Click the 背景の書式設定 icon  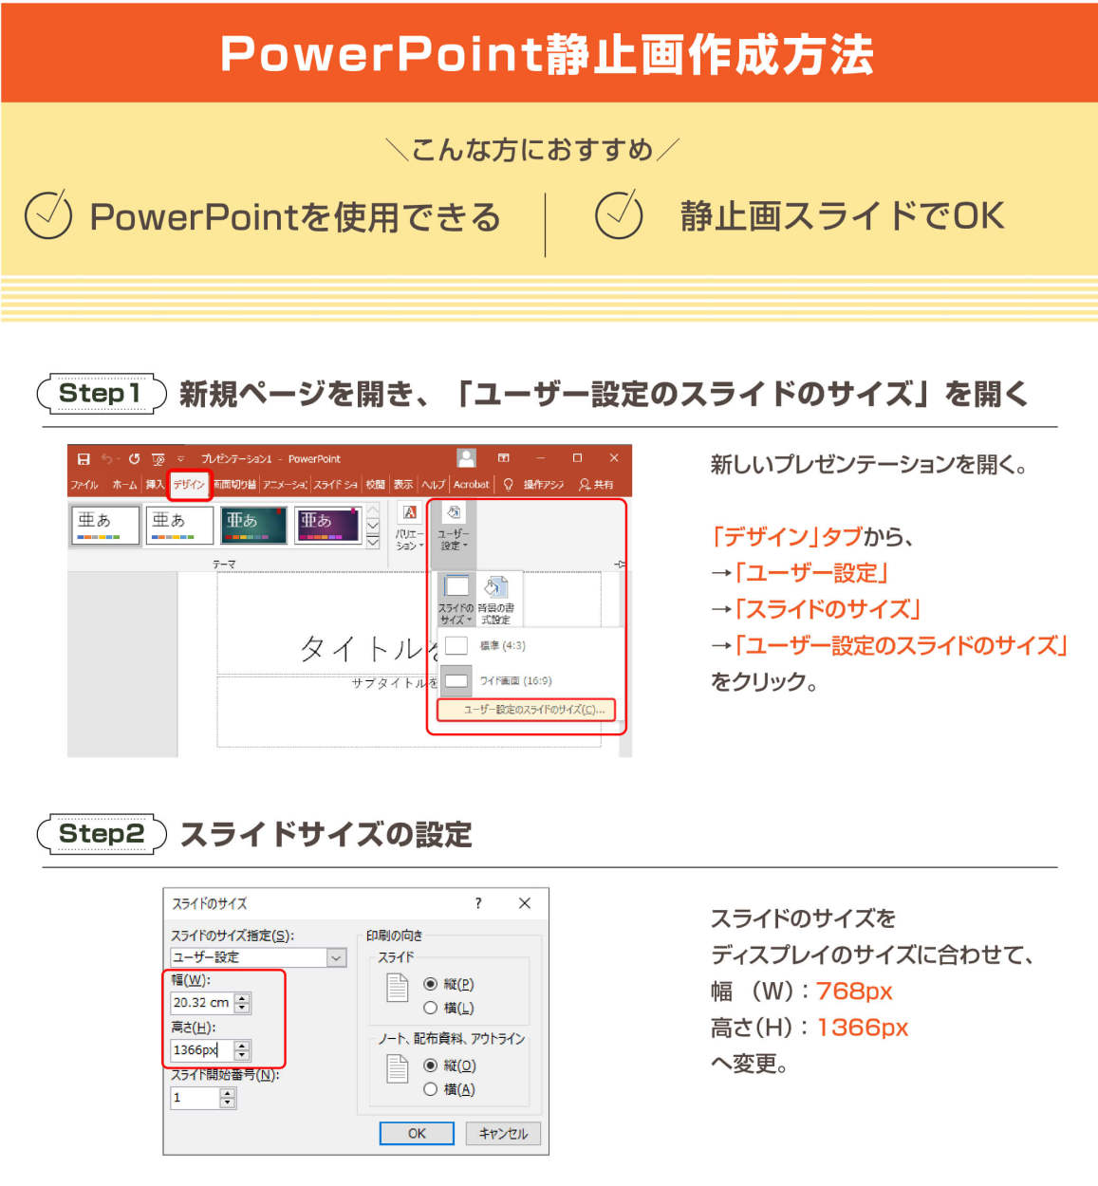pos(495,600)
